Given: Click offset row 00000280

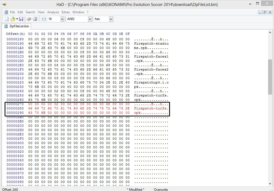Looking at the screenshot, I should click(15, 108).
